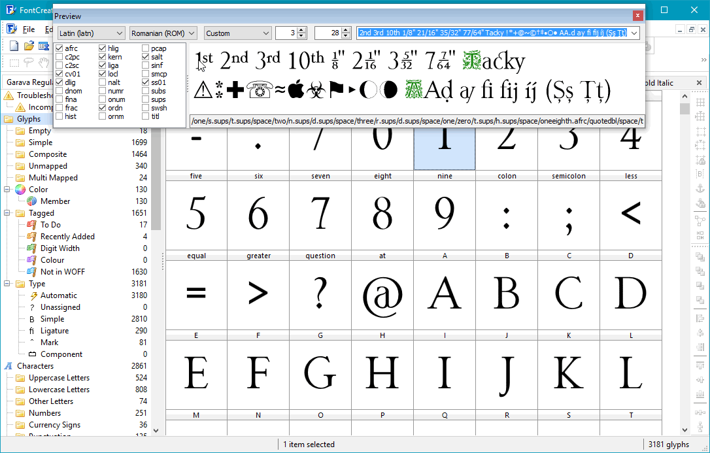Create a new font with the blank page icon
Image resolution: width=710 pixels, height=453 pixels.
coord(14,46)
